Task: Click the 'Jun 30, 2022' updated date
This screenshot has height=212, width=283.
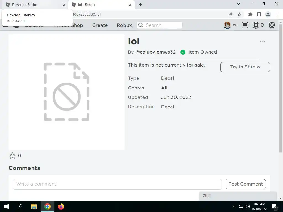Action: (x=176, y=97)
